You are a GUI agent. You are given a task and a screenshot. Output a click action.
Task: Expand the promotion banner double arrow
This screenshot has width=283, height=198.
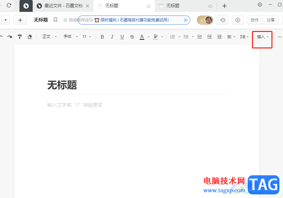coord(186,20)
